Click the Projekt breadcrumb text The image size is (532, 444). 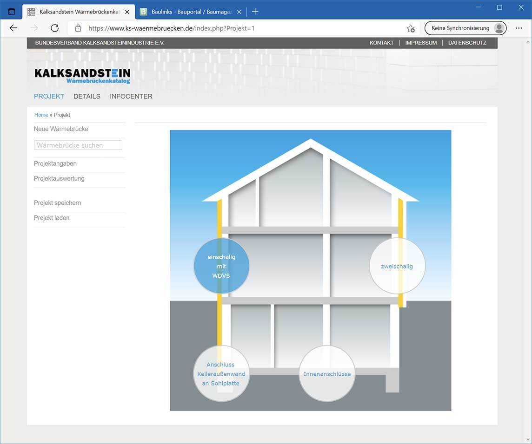click(x=62, y=115)
